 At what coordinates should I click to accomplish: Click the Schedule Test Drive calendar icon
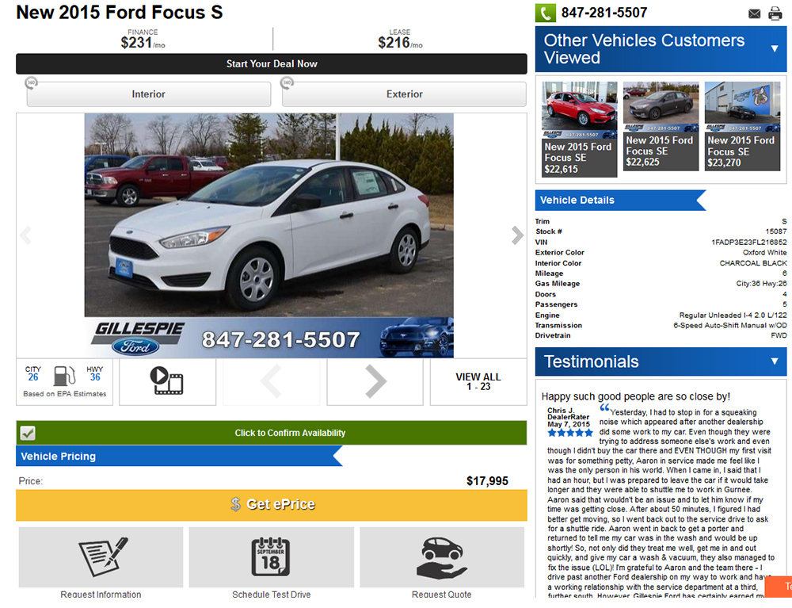(271, 557)
